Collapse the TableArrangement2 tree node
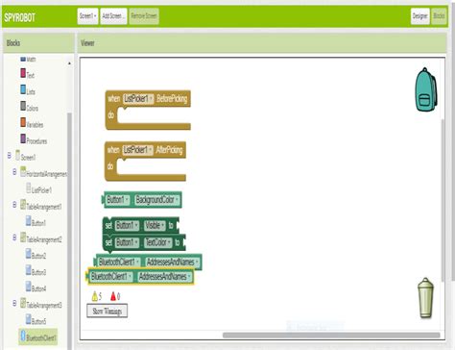Screen dimensions: 455x350 pyautogui.click(x=14, y=237)
